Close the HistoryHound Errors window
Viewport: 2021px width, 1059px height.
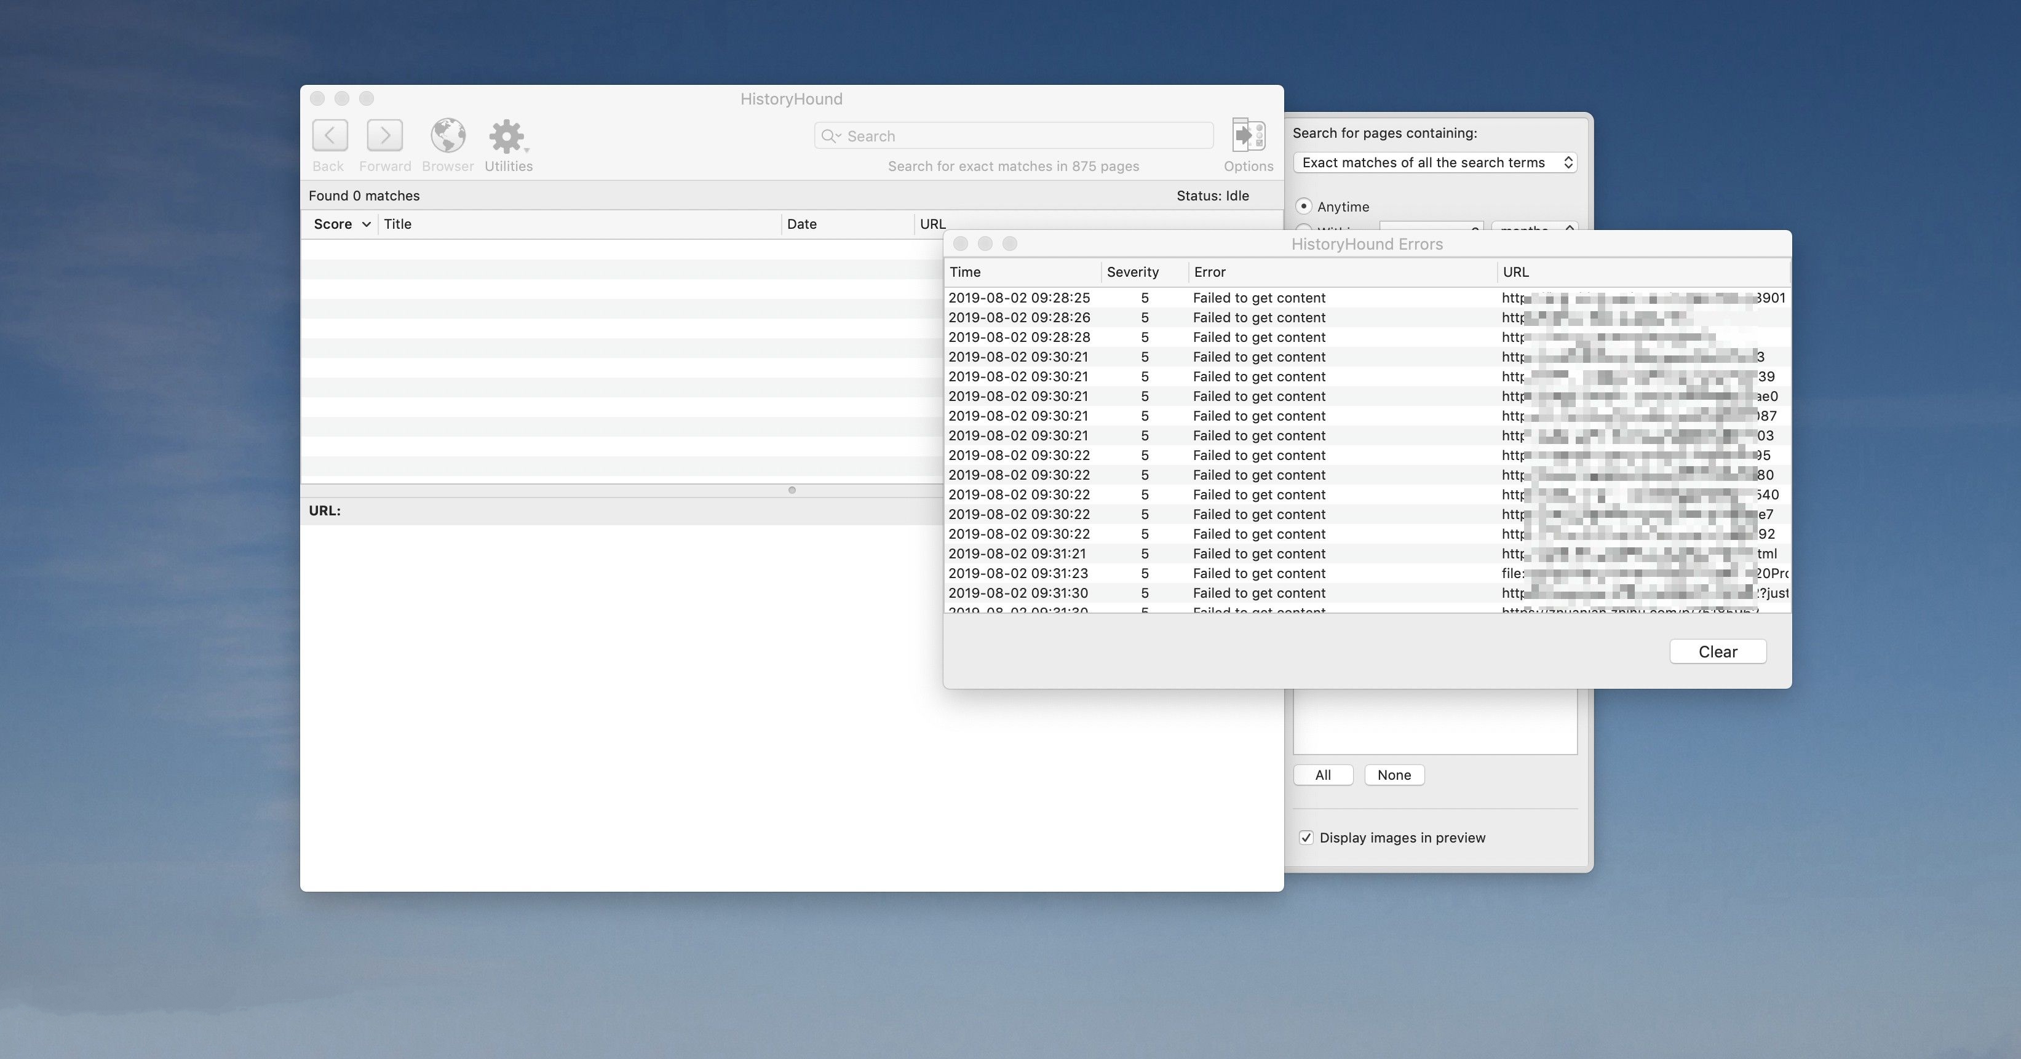[960, 244]
